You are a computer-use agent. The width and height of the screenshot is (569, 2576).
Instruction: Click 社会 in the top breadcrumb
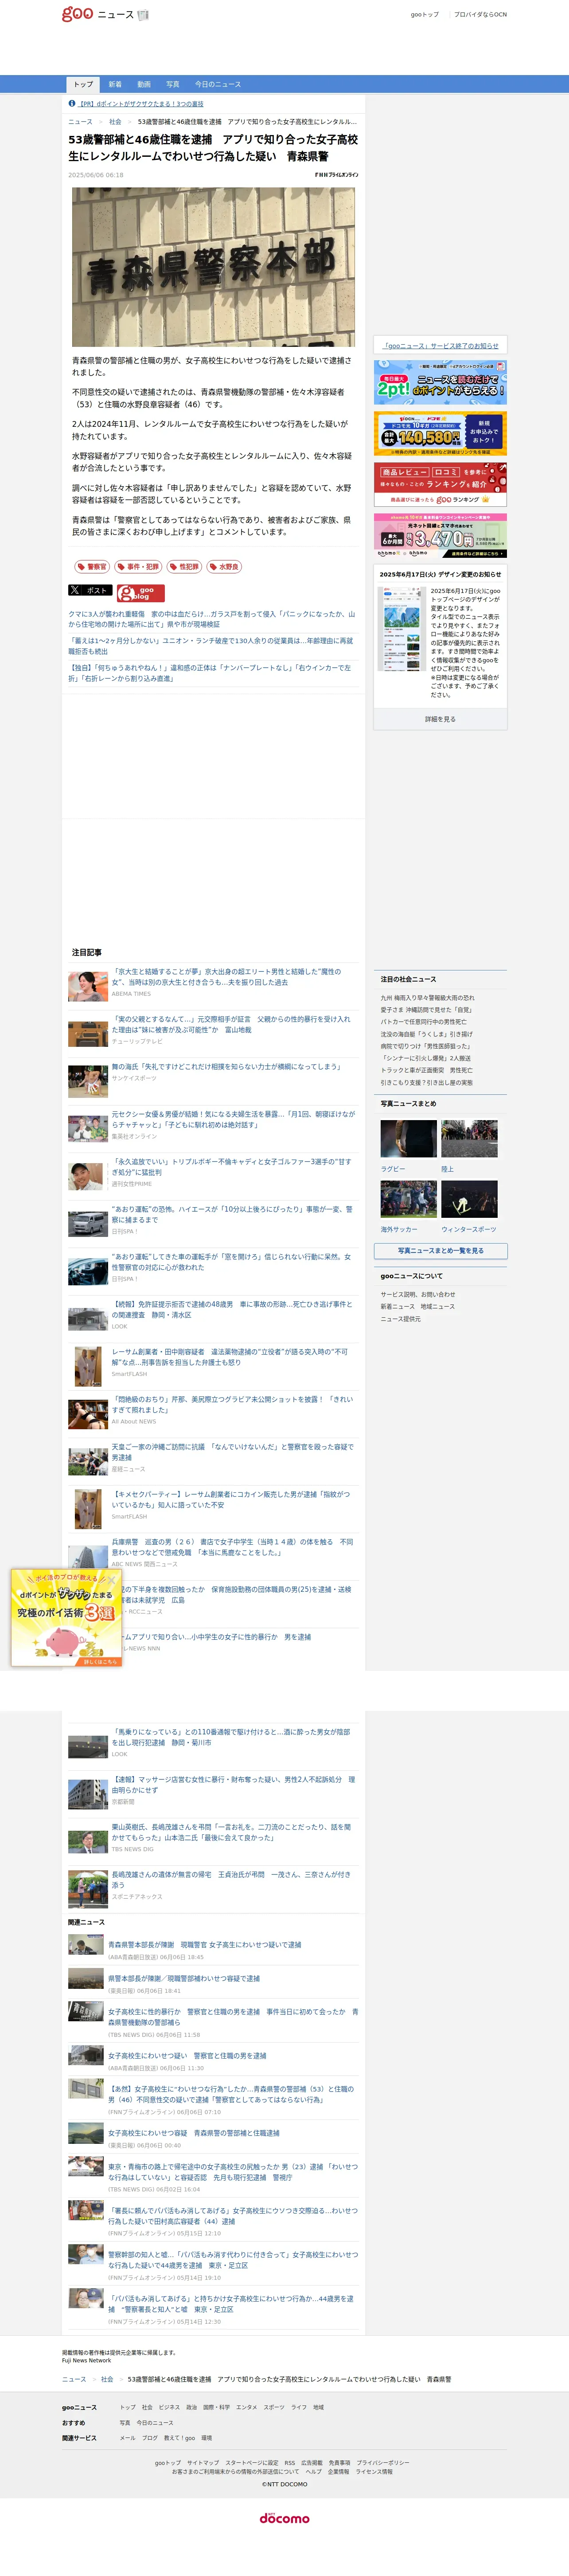tap(116, 122)
